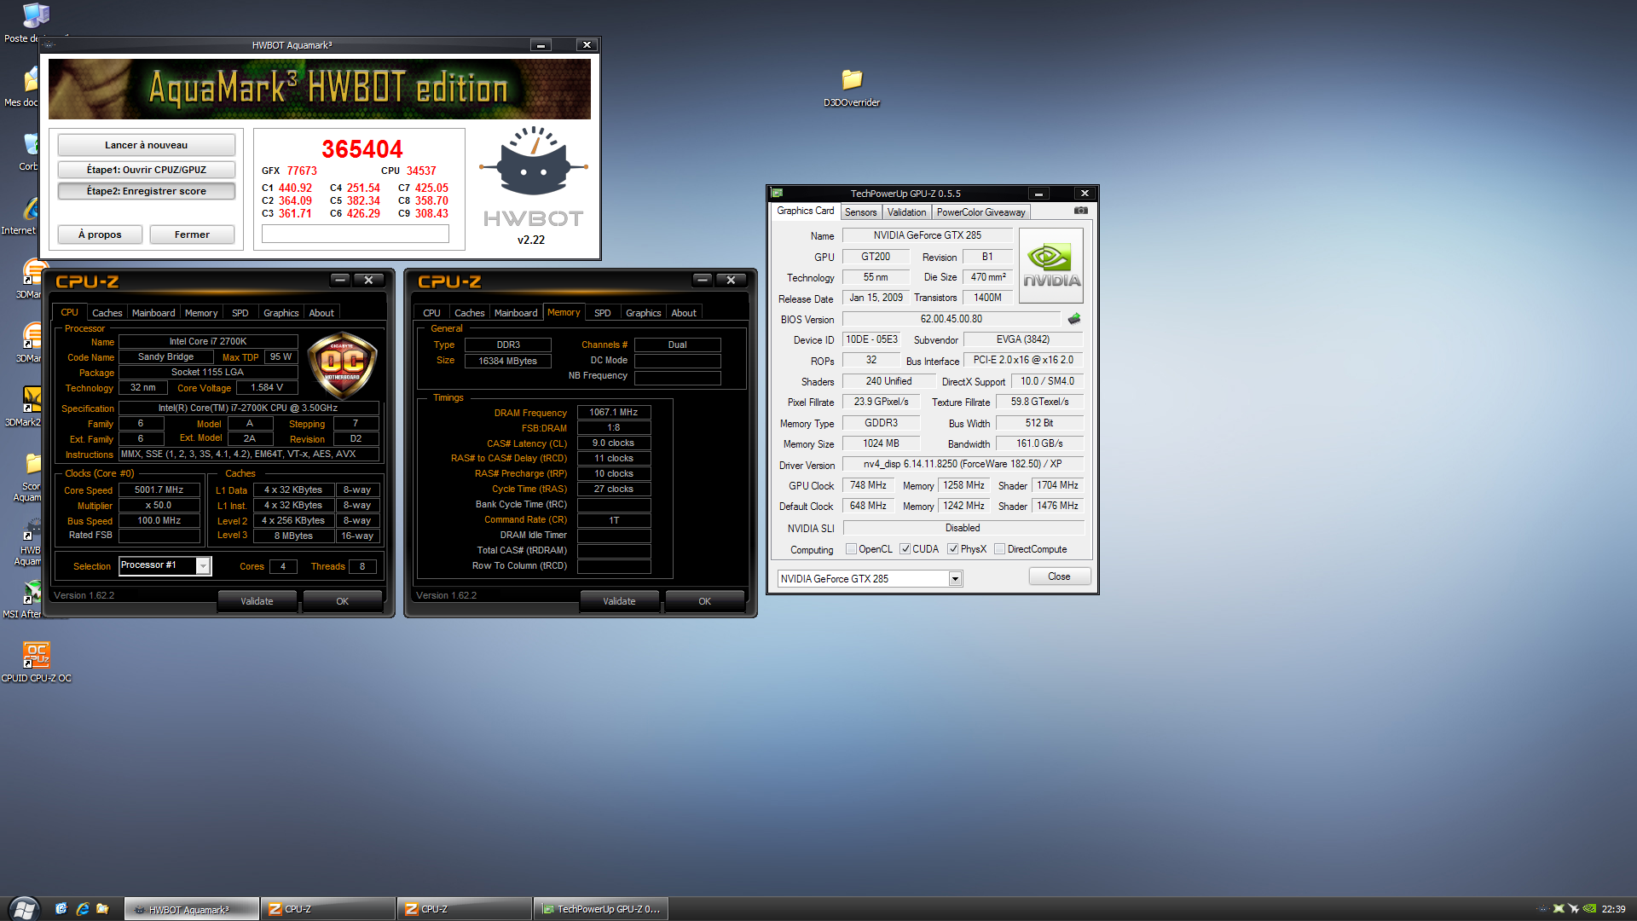Open CPUID CPU-Z OC desktop shortcut
Viewport: 1637px width, 921px height.
click(x=37, y=662)
